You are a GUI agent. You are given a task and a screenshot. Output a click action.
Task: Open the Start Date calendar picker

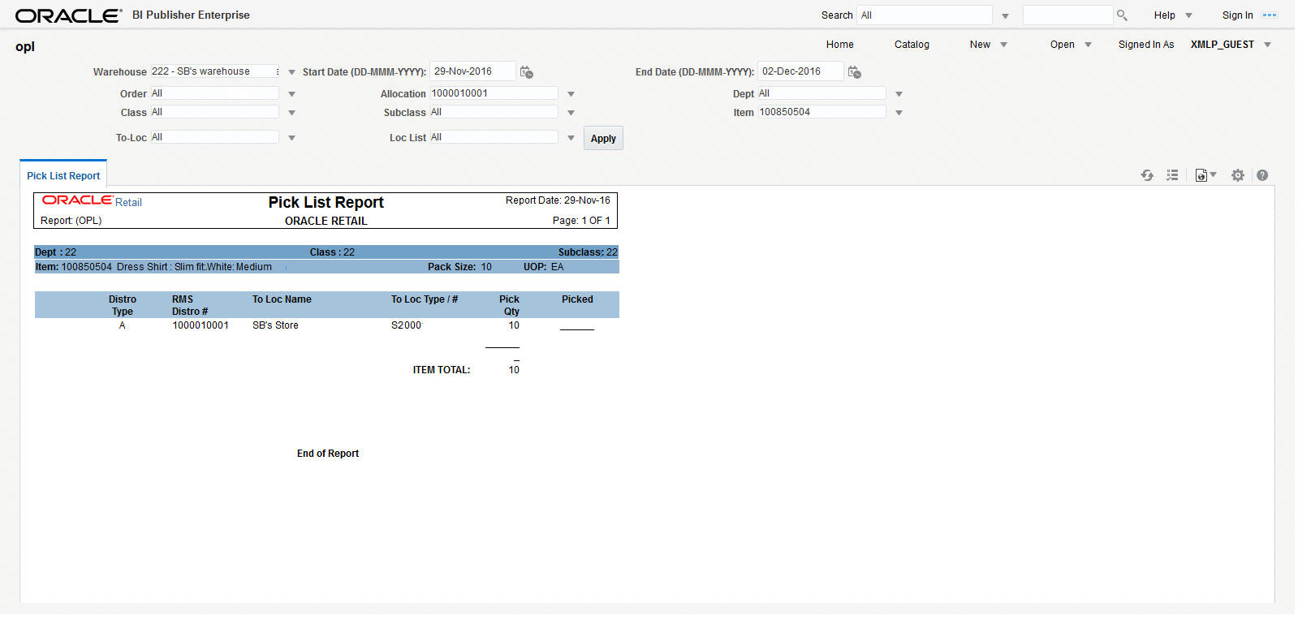pos(527,72)
